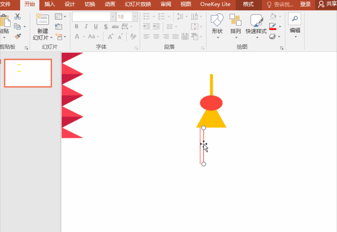Open the OneKey Lite tab
Screen dimensions: 337x232
click(215, 4)
